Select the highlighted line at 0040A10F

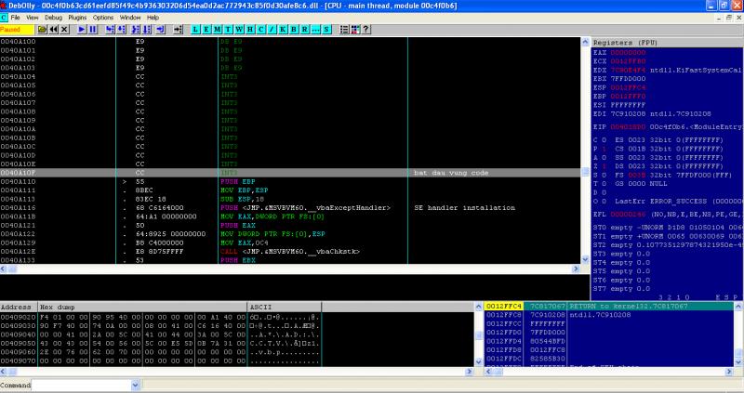click(290, 173)
